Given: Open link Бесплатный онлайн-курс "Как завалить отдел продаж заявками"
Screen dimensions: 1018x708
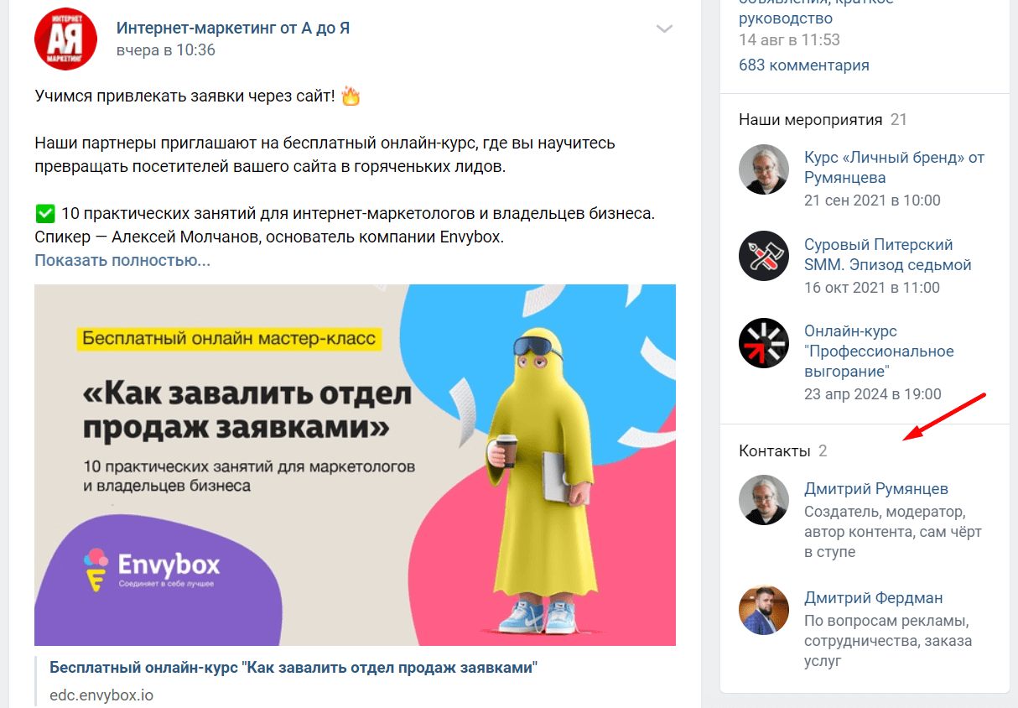Looking at the screenshot, I should pyautogui.click(x=293, y=668).
